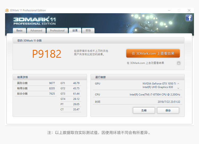Screen dimensions: 199x144
Task: Select NVIDIA GeForce GTX 1050 Ti entry
Action: point(159,84)
